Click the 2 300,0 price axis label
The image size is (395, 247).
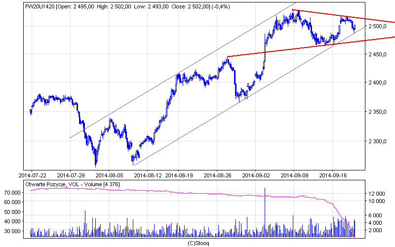point(377,141)
